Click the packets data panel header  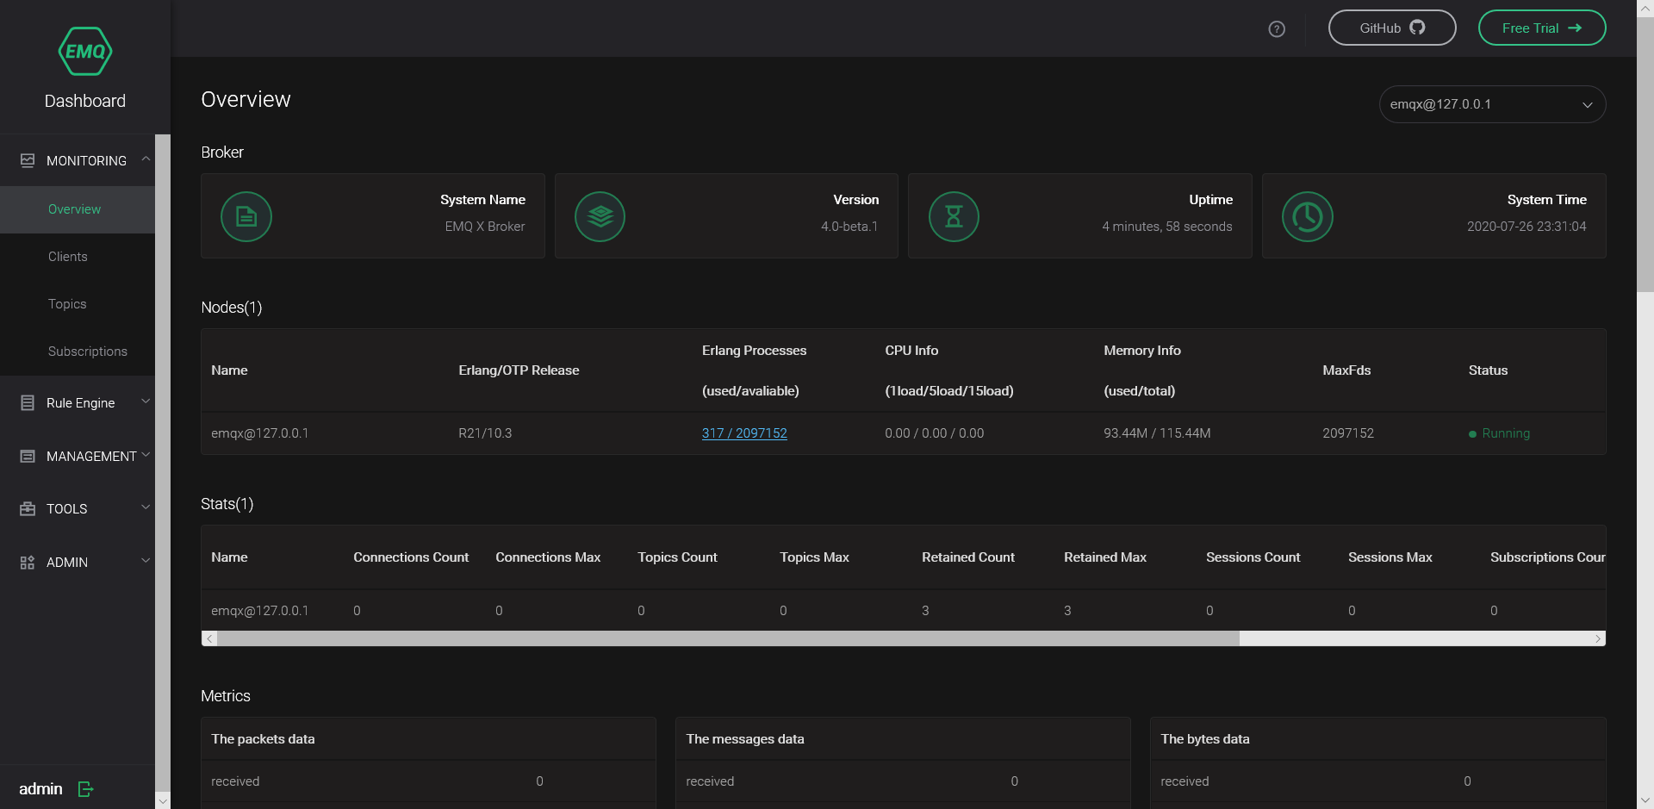click(428, 739)
